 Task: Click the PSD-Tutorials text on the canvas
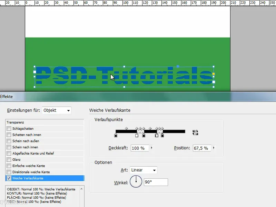click(124, 75)
